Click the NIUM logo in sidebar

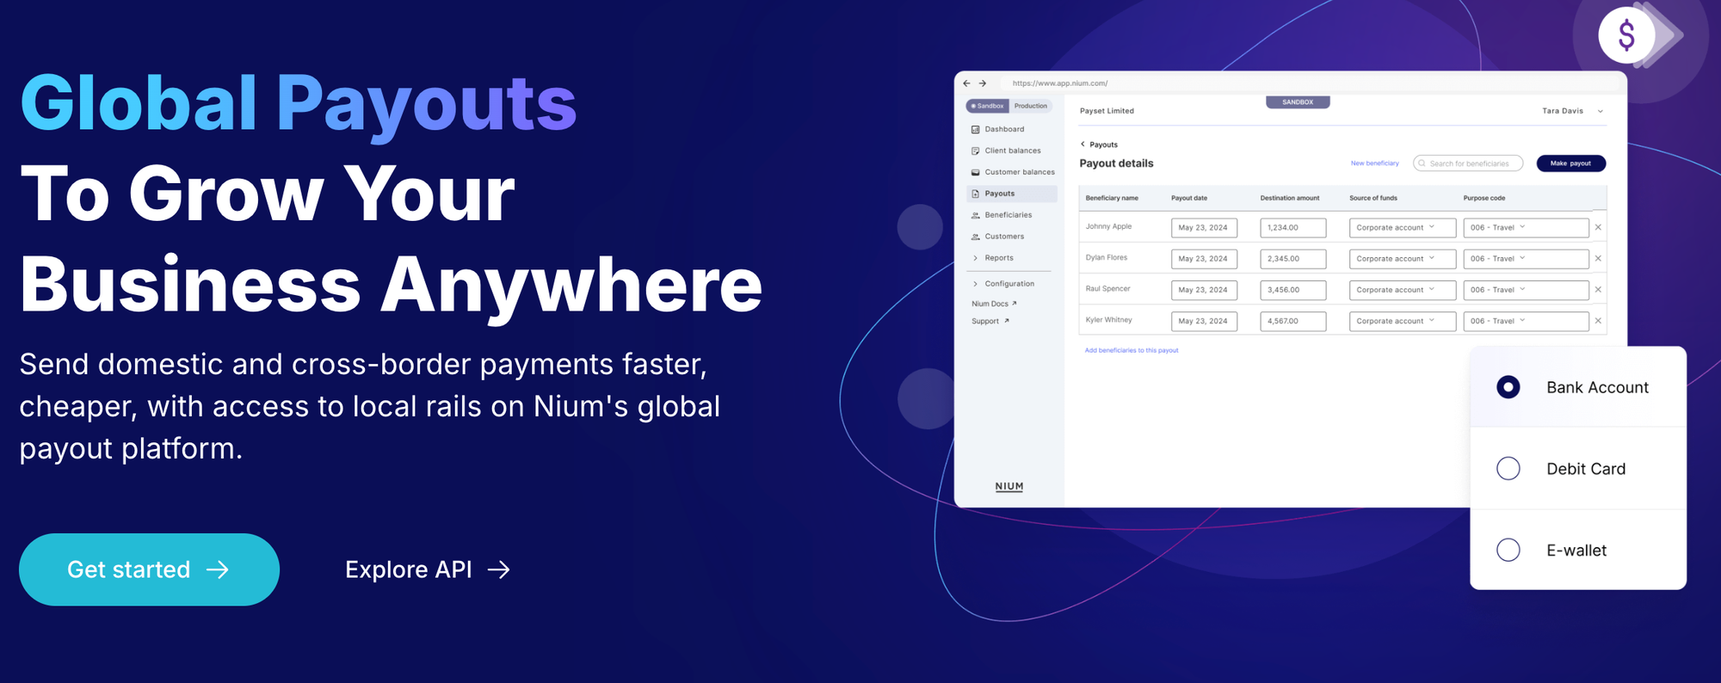click(x=1009, y=487)
